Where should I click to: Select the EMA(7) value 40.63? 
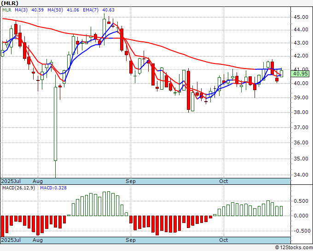108,10
